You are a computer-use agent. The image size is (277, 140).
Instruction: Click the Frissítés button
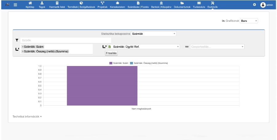click(111, 53)
